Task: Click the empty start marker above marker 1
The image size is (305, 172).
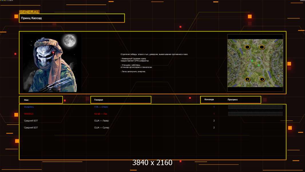Action: [x=262, y=47]
